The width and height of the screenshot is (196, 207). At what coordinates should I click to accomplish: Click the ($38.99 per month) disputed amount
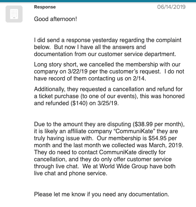click(x=158, y=124)
